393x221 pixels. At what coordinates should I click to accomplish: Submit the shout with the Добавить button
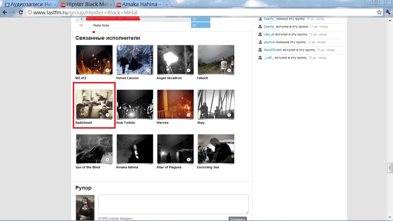[238, 219]
